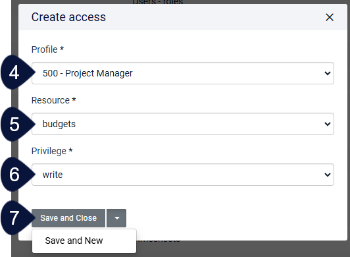Click the Privilege * field label
Image resolution: width=350 pixels, height=257 pixels.
(52, 151)
